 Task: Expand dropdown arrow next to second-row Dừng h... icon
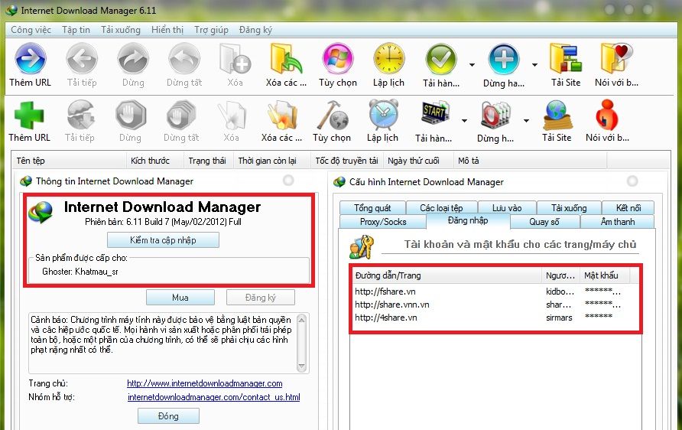(x=526, y=121)
